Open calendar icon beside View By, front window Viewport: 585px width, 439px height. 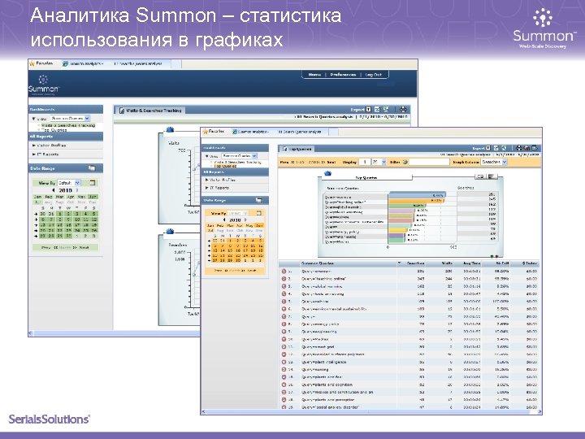[258, 213]
